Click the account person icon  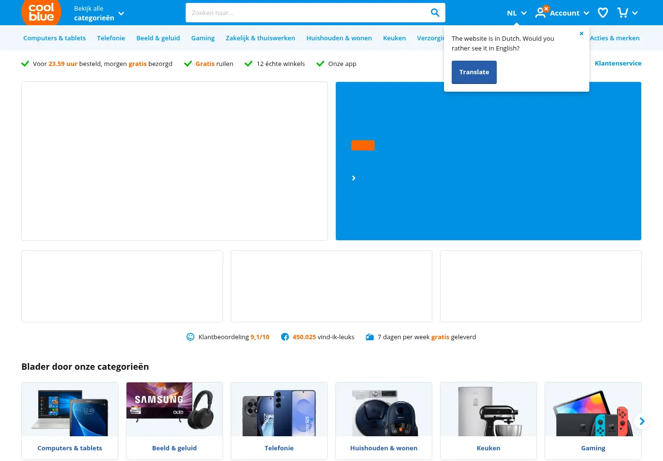pyautogui.click(x=540, y=13)
